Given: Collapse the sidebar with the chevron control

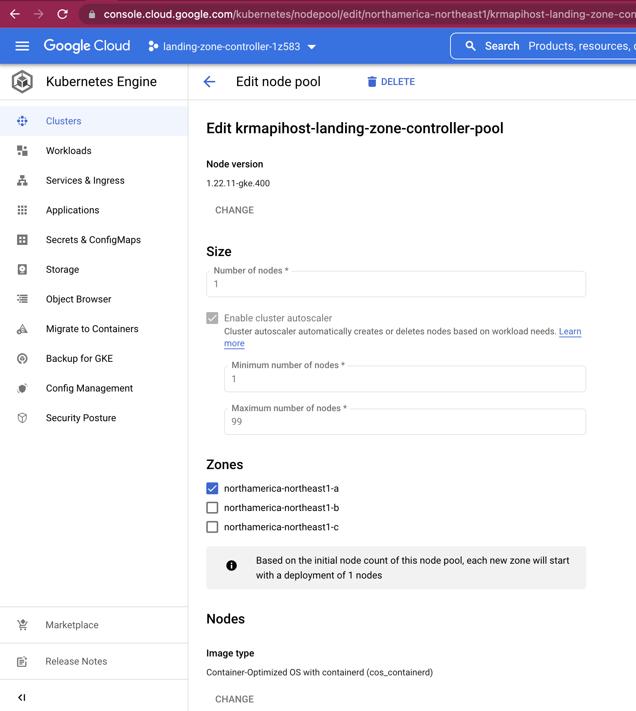Looking at the screenshot, I should pos(22,697).
